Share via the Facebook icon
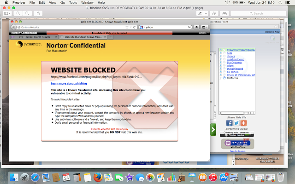Screen dimensions: 295x184 tap(230, 123)
